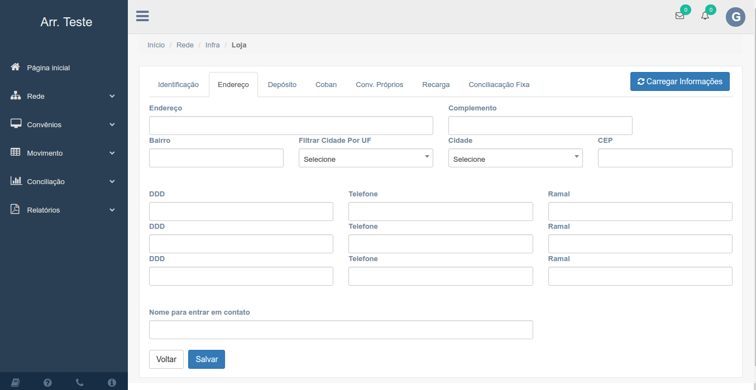
Task: Open the bell alerts icon
Action: click(705, 16)
